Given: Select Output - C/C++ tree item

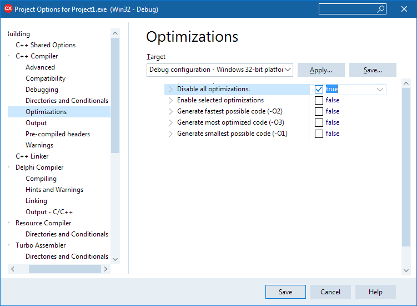Looking at the screenshot, I should point(49,212).
